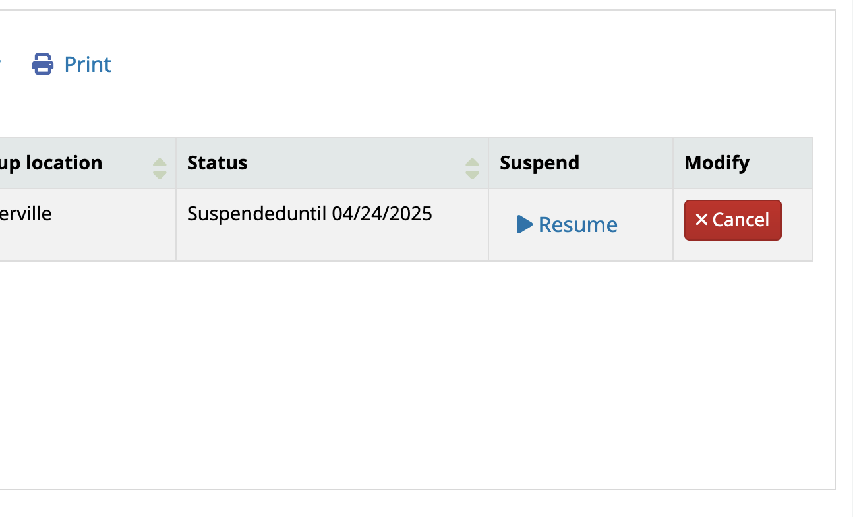
Task: Click the Suspend column header
Action: [539, 163]
